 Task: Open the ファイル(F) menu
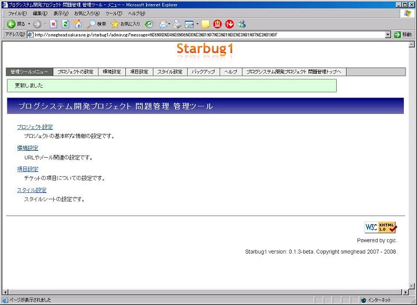pyautogui.click(x=17, y=13)
